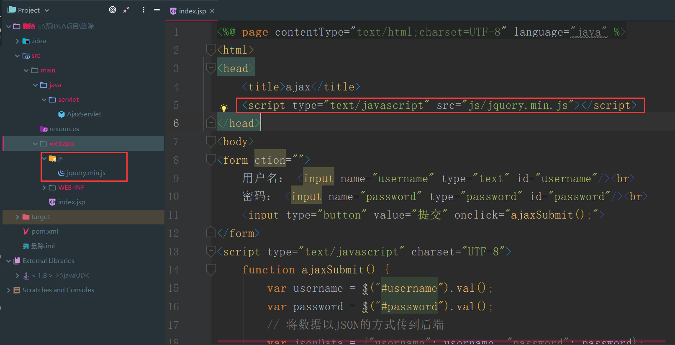Click the Project panel header icon

[x=12, y=10]
